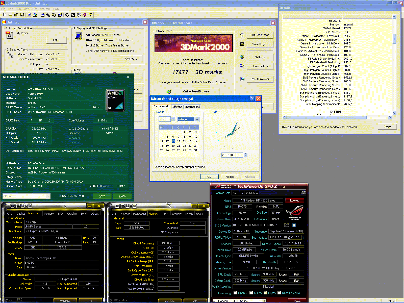The height and width of the screenshot is (303, 404).
Task: Click the black demo picture toolbar icon
Action: click(73, 15)
